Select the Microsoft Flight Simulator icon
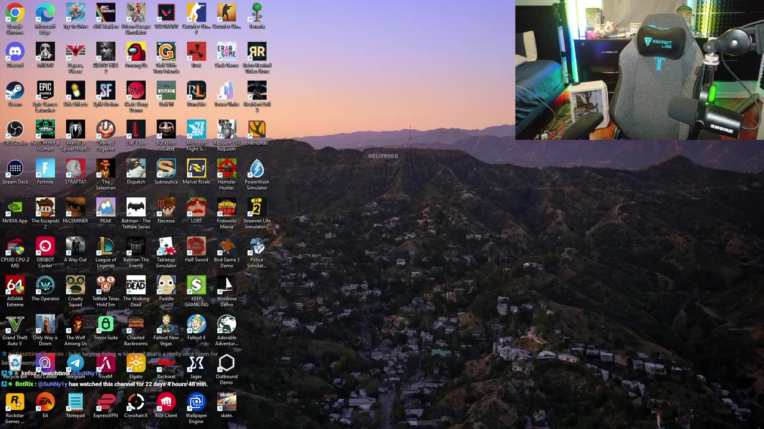 click(196, 135)
